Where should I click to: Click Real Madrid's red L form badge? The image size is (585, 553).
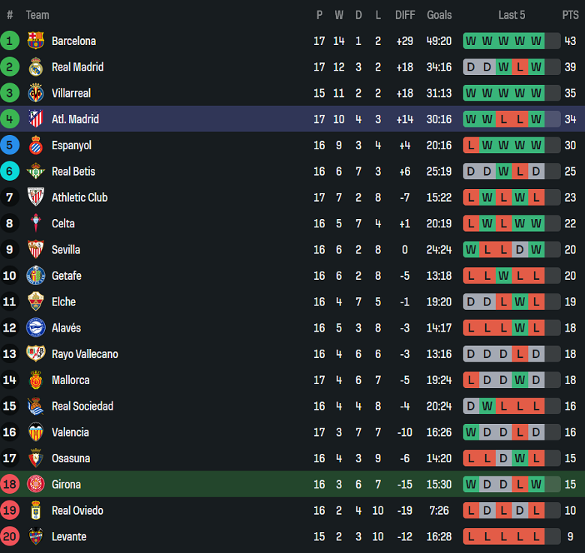click(520, 67)
